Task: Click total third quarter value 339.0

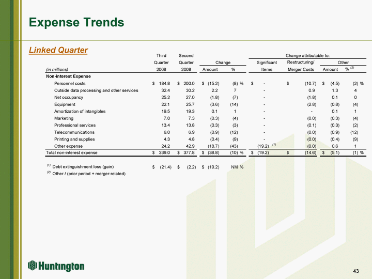Action: tap(164, 152)
